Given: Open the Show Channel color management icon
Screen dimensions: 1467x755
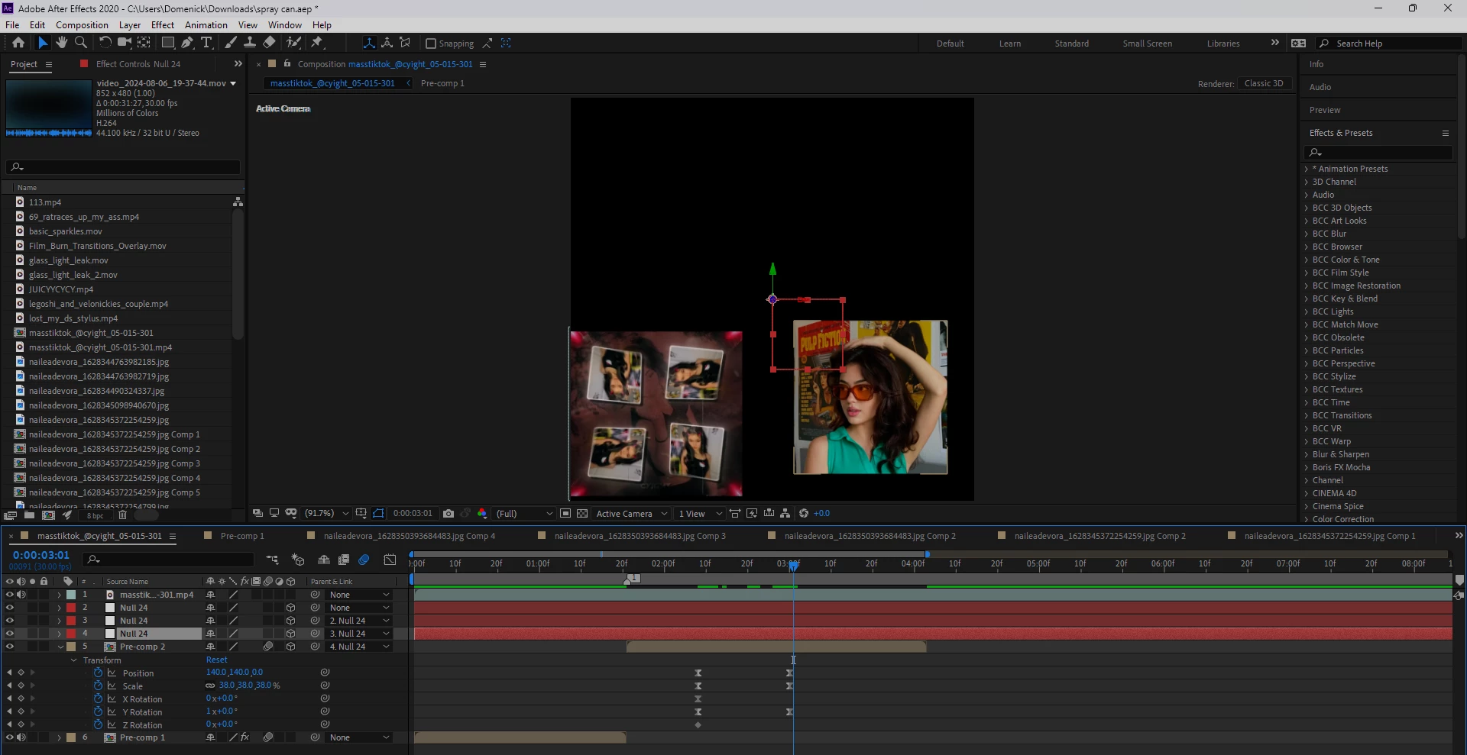Looking at the screenshot, I should click(482, 514).
